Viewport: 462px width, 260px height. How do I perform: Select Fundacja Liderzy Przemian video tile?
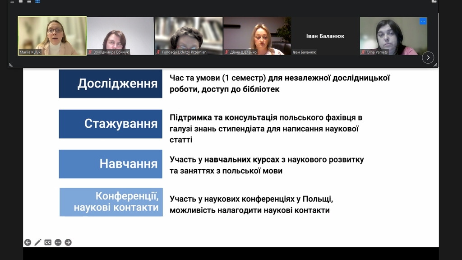tap(189, 36)
